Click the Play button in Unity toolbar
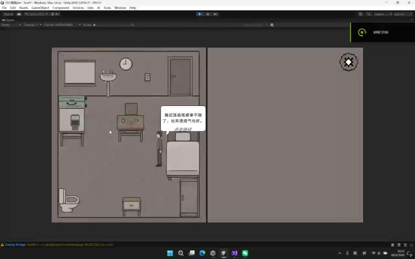This screenshot has width=415, height=259. pos(199,14)
